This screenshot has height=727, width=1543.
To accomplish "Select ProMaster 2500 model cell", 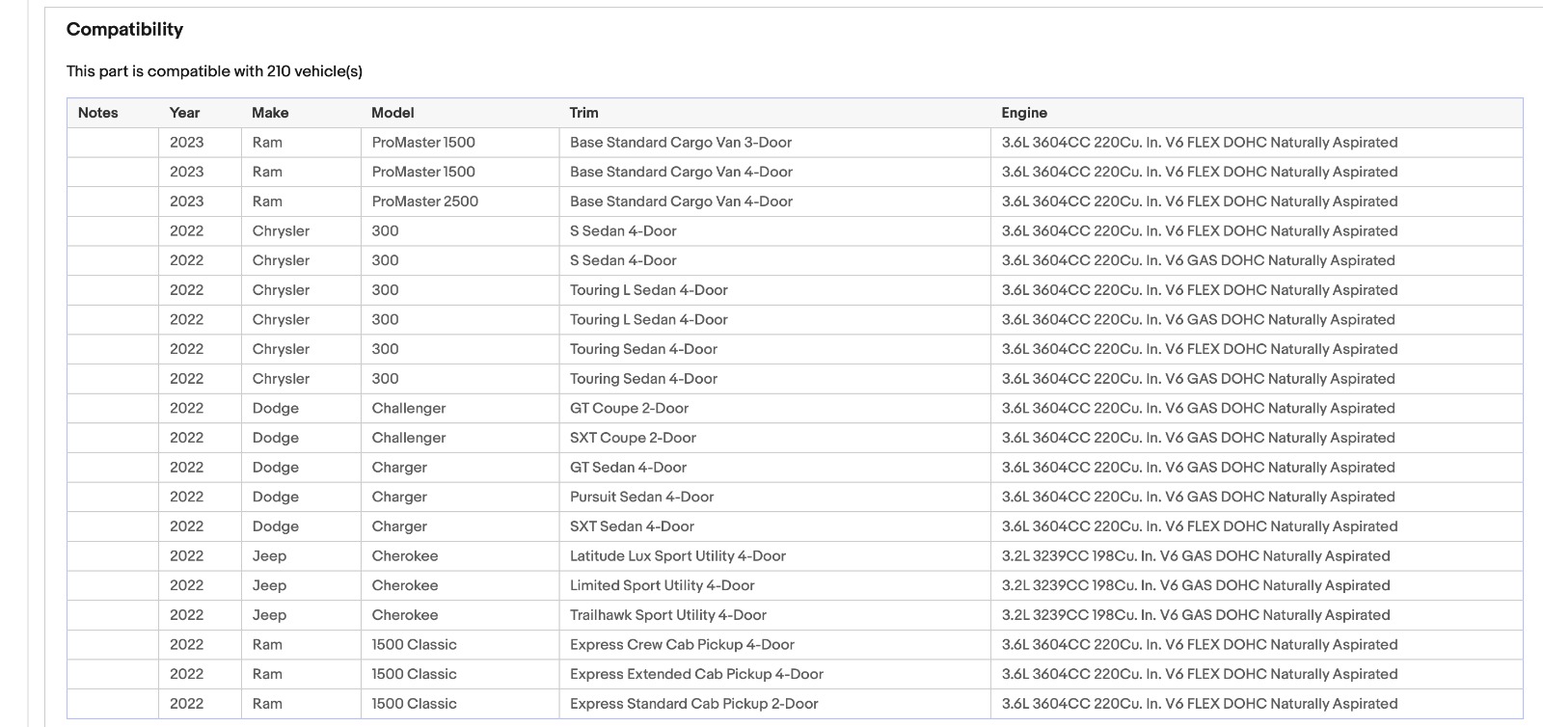I will [460, 202].
